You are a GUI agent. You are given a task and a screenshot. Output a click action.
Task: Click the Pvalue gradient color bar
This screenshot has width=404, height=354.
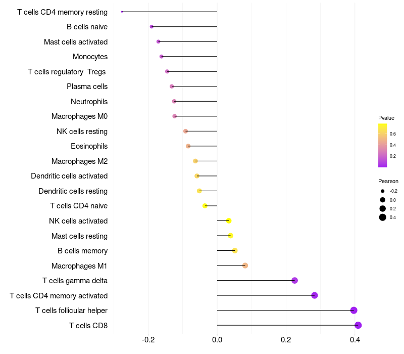tap(382, 145)
